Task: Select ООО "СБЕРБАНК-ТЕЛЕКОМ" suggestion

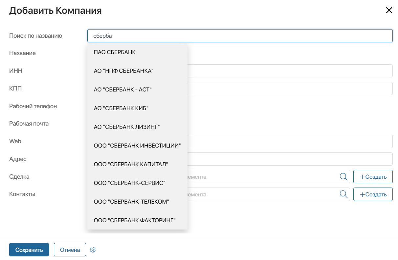Action: click(x=137, y=202)
